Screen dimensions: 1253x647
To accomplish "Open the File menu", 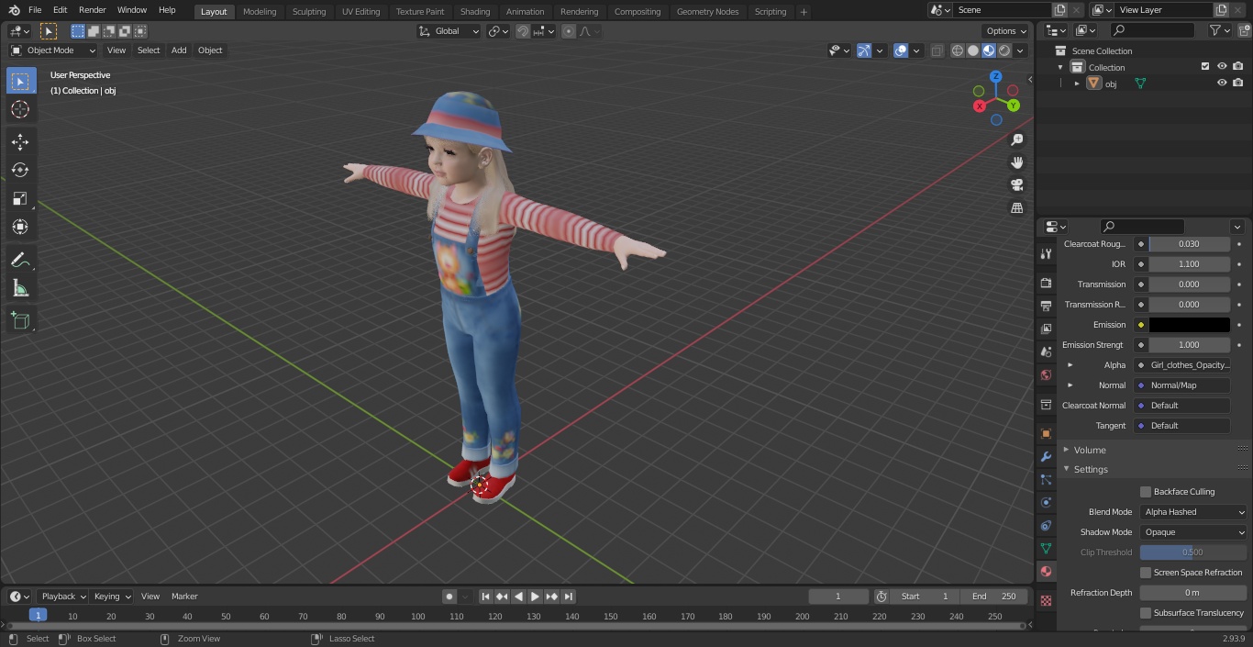I will (35, 10).
